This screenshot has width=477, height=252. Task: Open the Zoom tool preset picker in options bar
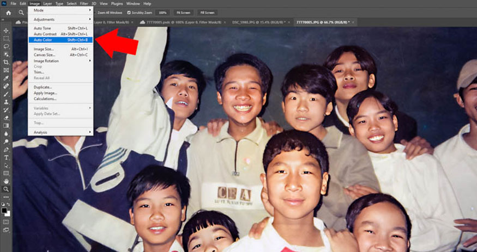[21, 13]
